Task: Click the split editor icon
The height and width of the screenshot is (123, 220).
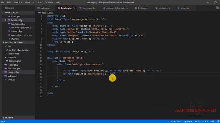Action: tap(217, 8)
